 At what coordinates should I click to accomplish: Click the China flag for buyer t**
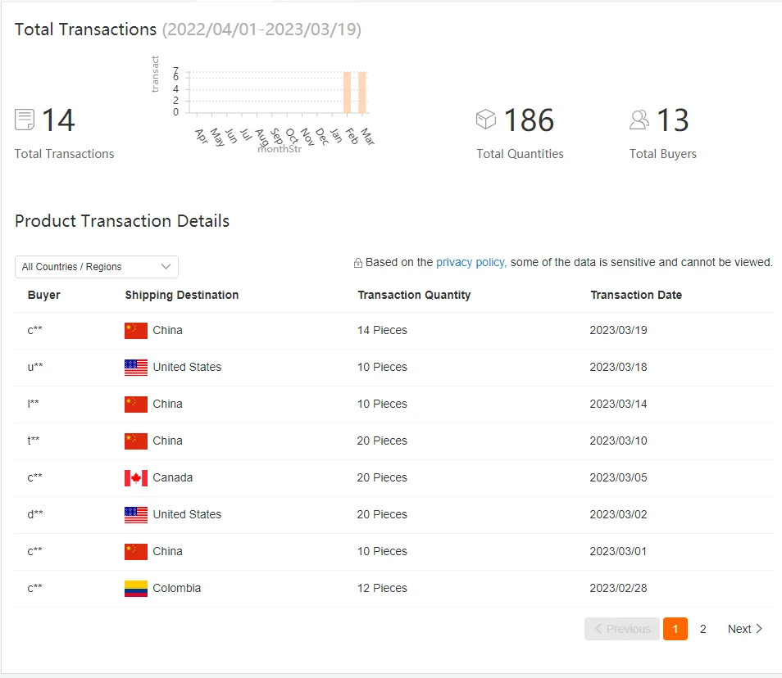[135, 441]
